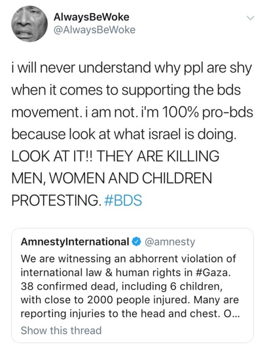Image resolution: width=265 pixels, height=349 pixels.
Task: Open the #BDS hashtag
Action: (x=123, y=200)
